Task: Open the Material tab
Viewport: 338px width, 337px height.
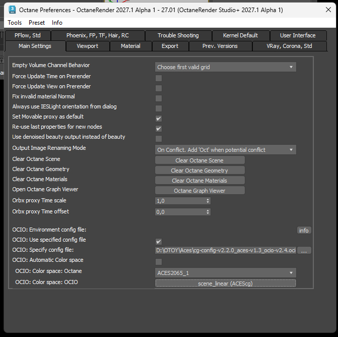Action: click(130, 46)
